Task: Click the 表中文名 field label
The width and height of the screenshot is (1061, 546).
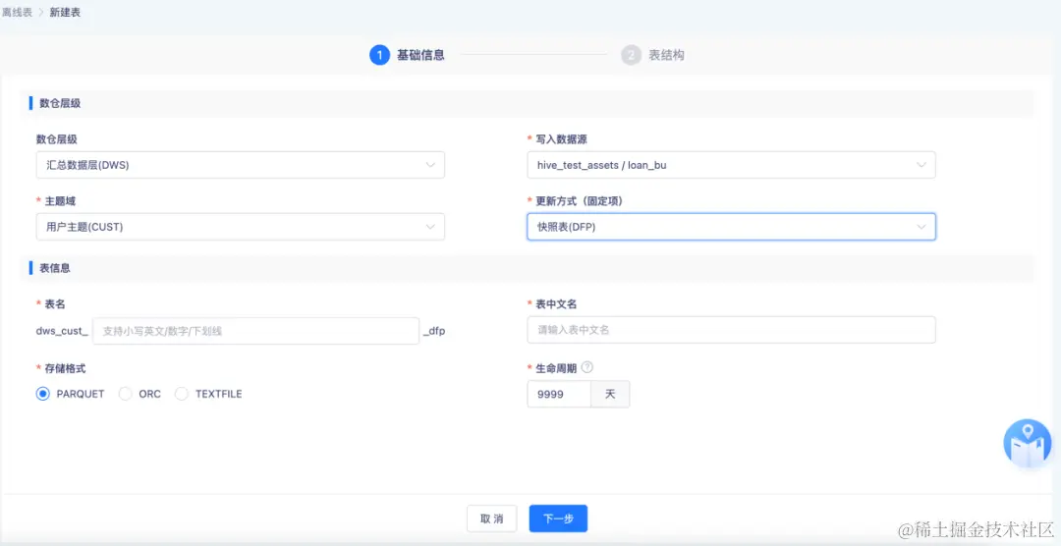Action: tap(556, 304)
